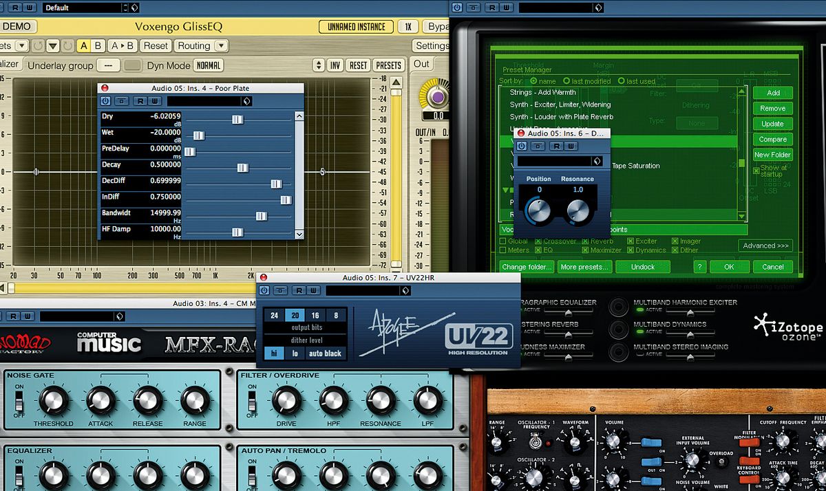The image size is (826, 491).
Task: Click the Write automation icon on the Poor Plate plugin
Action: pyautogui.click(x=154, y=100)
